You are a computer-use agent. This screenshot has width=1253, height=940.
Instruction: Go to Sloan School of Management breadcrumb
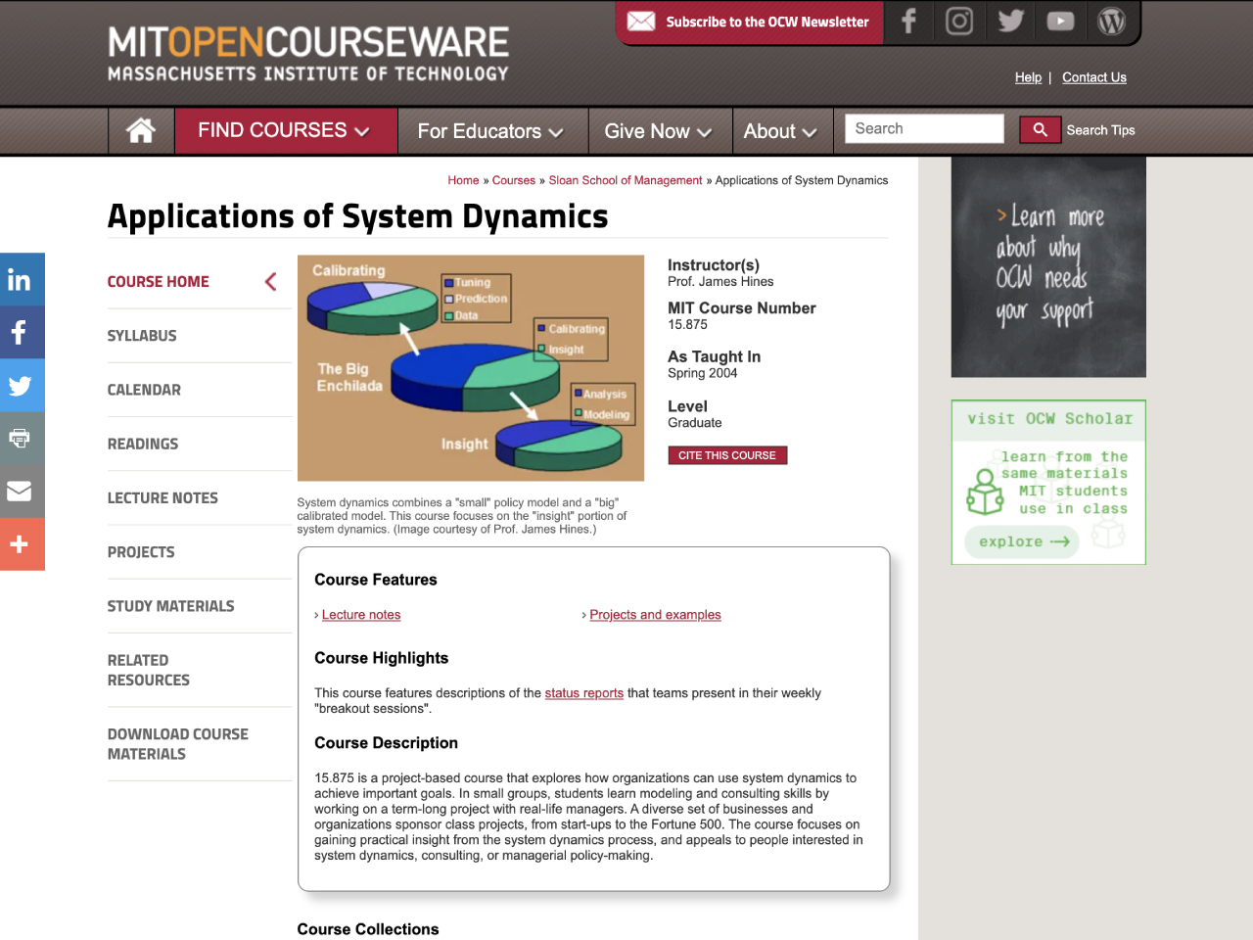(626, 180)
